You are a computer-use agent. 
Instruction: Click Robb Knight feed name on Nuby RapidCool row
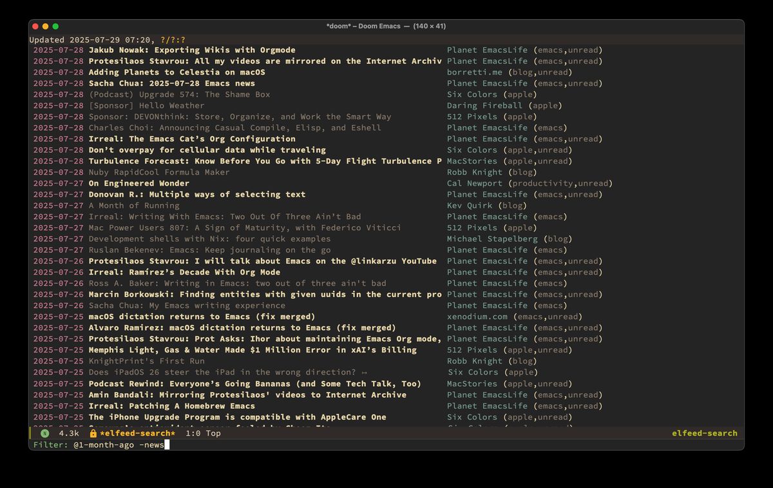tap(475, 172)
